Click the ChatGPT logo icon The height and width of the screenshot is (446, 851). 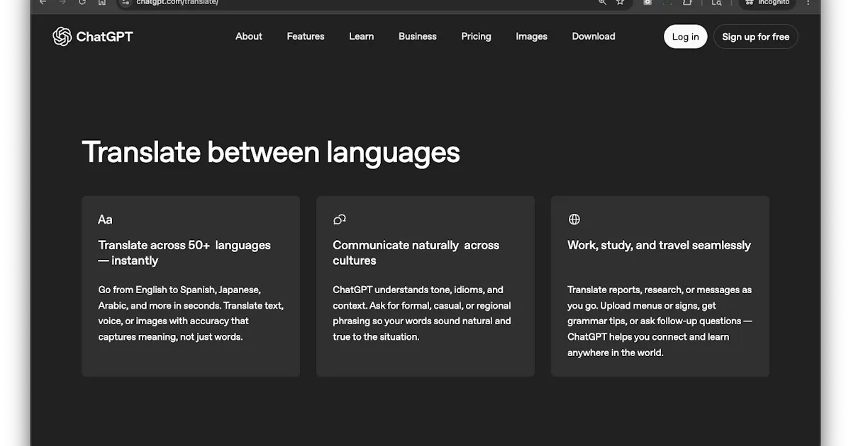tap(62, 36)
